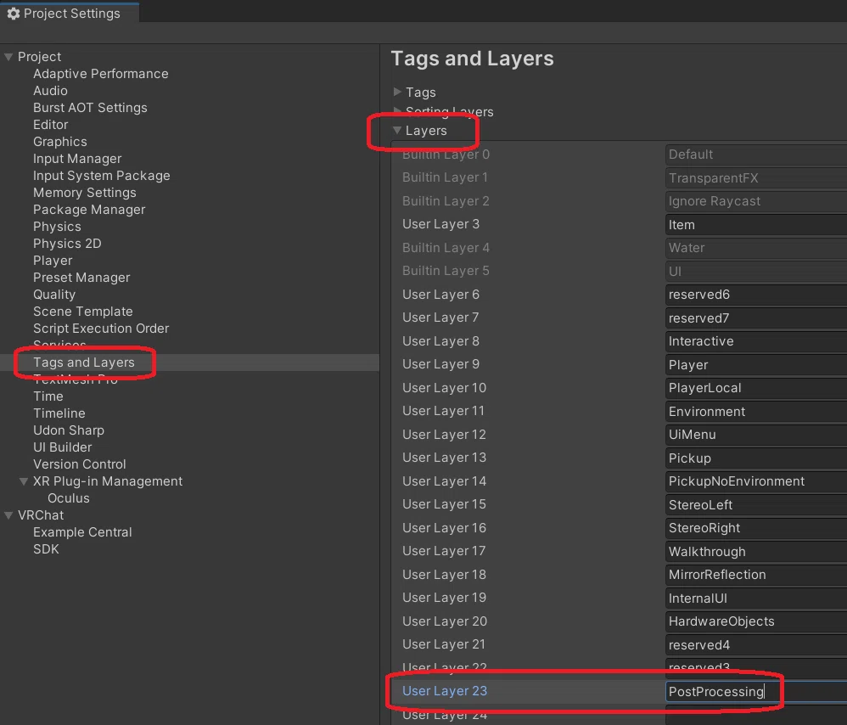The image size is (847, 725).
Task: Select Player settings
Action: click(53, 261)
